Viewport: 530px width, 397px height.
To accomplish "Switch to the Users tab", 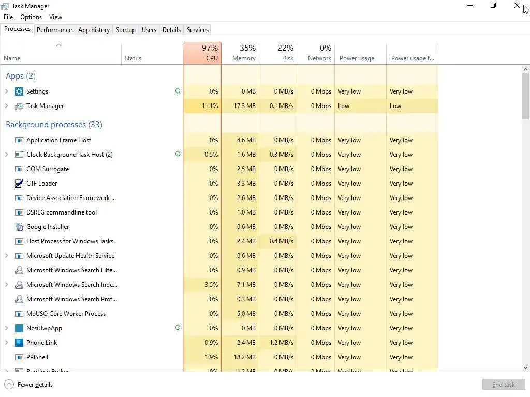I will [149, 30].
